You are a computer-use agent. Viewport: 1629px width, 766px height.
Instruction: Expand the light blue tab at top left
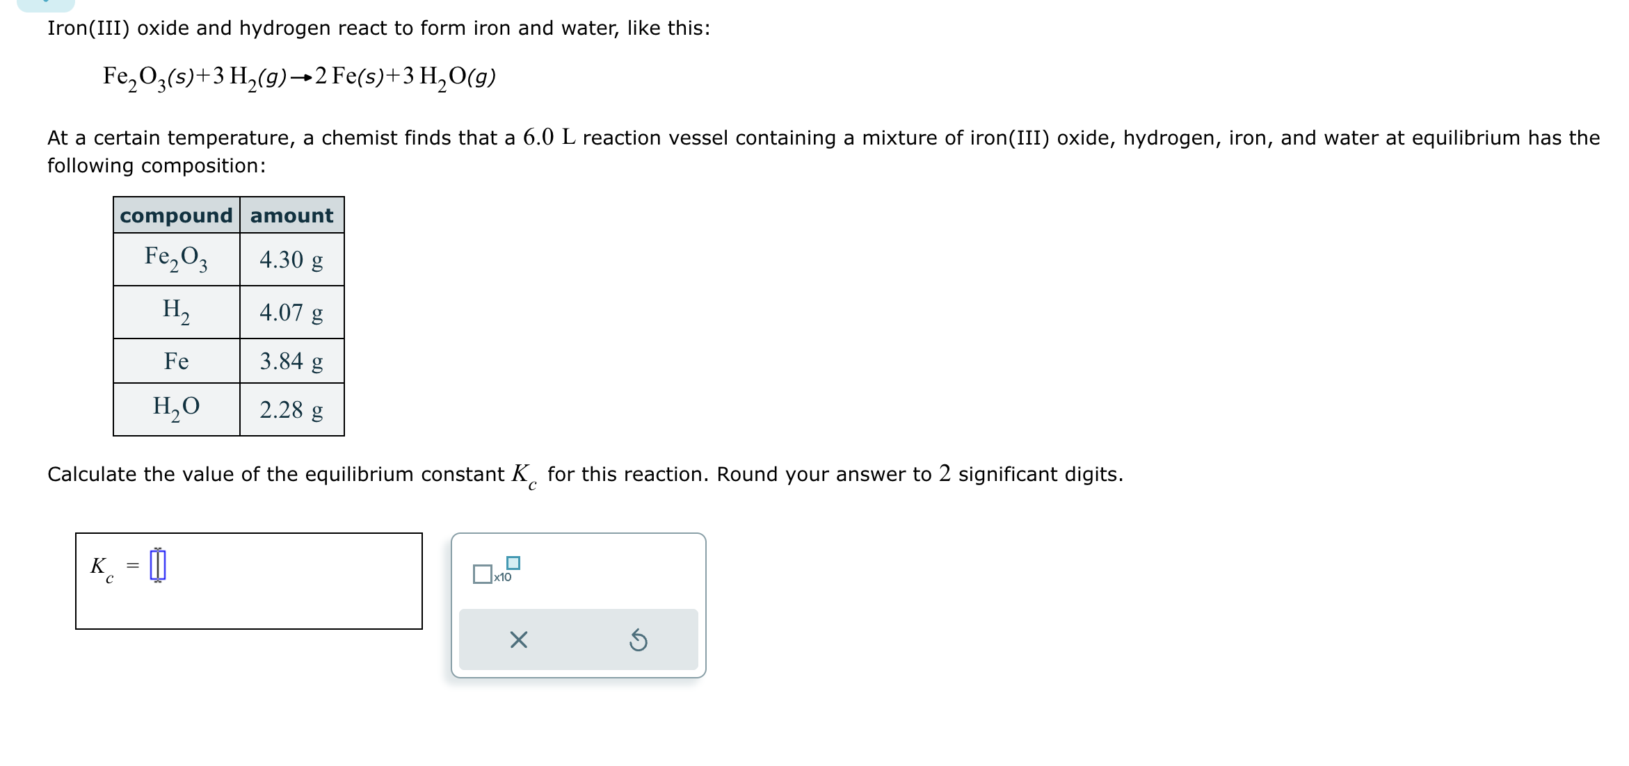coord(45,4)
